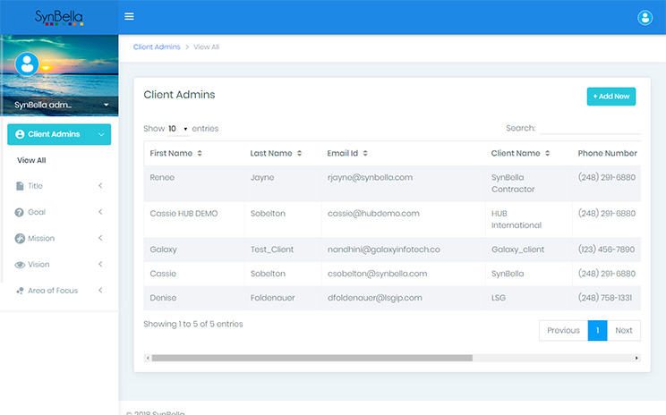Image resolution: width=666 pixels, height=415 pixels.
Task: Click the Title document icon
Action: pyautogui.click(x=20, y=186)
